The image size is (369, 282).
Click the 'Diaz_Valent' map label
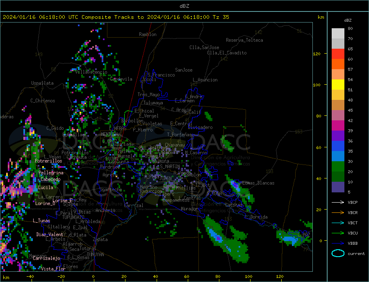(50, 235)
